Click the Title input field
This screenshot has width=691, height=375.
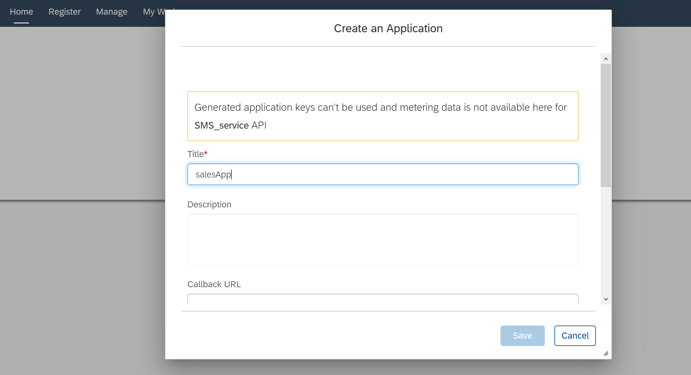coord(383,174)
